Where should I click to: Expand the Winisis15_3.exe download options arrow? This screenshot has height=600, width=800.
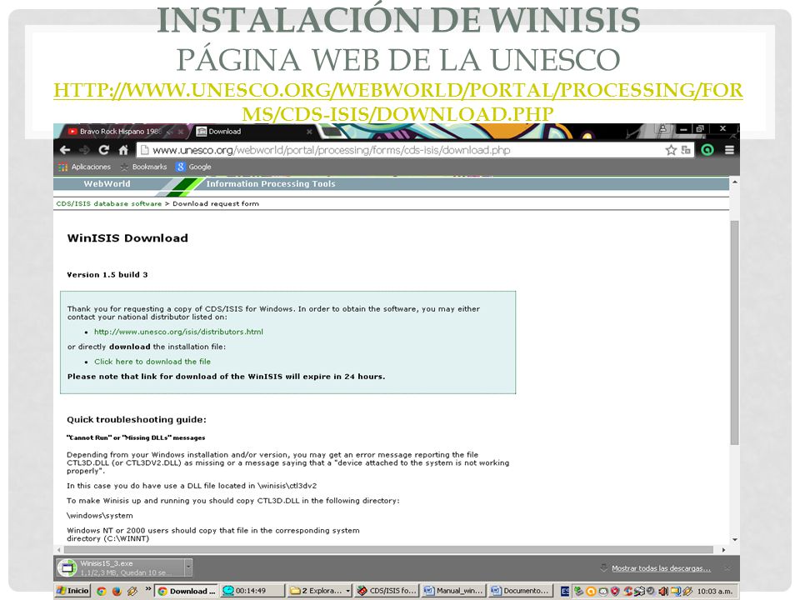[x=188, y=567]
